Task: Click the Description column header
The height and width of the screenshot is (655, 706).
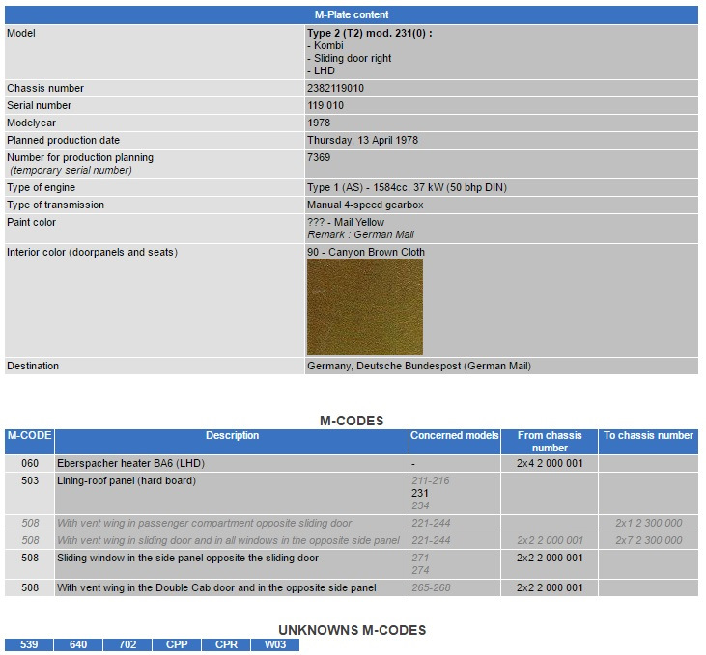Action: click(232, 442)
